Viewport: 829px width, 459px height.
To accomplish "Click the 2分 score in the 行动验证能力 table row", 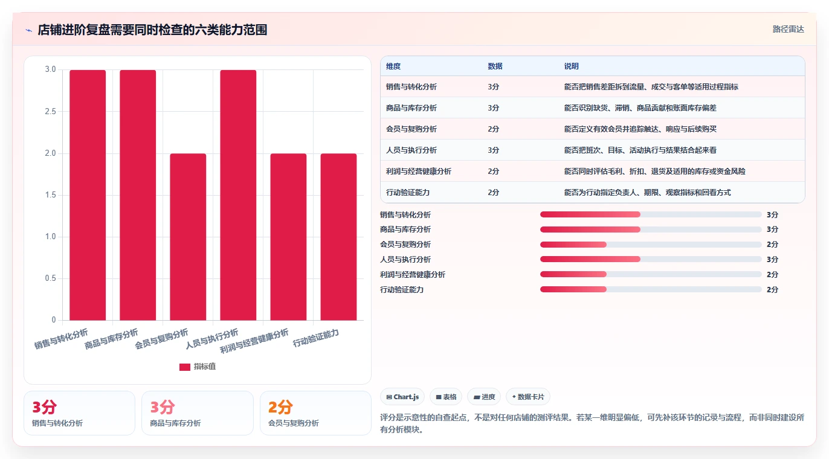I will click(x=493, y=192).
